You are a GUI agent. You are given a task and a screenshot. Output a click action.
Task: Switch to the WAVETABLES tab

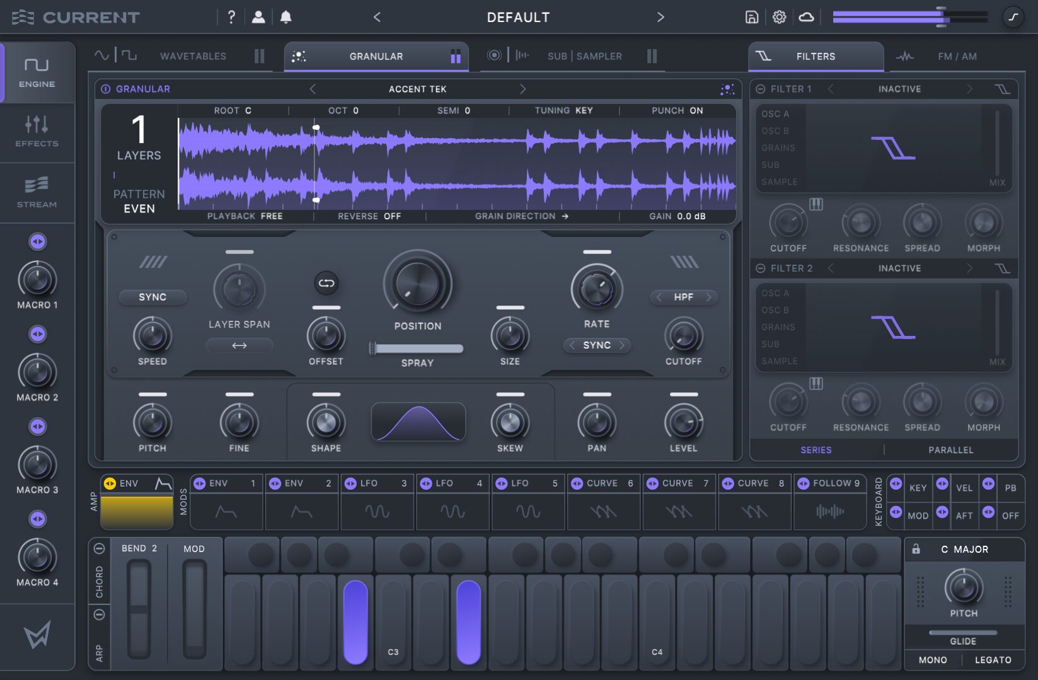point(193,56)
